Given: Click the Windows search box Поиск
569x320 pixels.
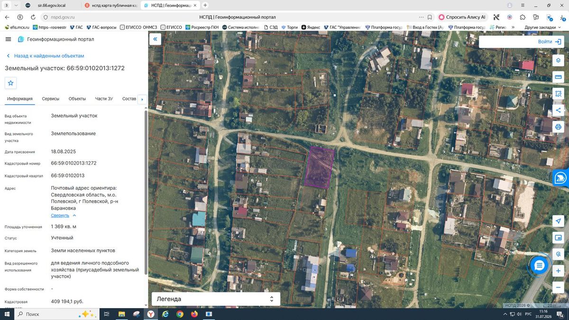Looking at the screenshot, I should point(56,314).
